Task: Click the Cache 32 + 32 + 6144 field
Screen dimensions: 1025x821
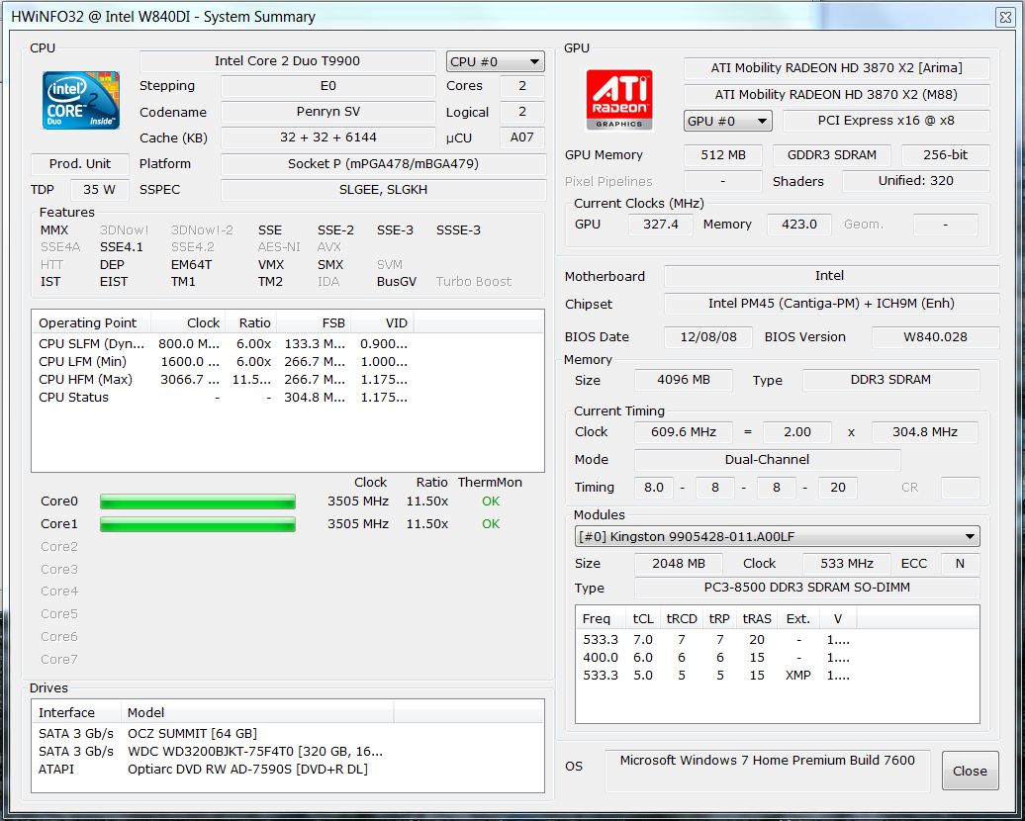Action: pyautogui.click(x=328, y=137)
